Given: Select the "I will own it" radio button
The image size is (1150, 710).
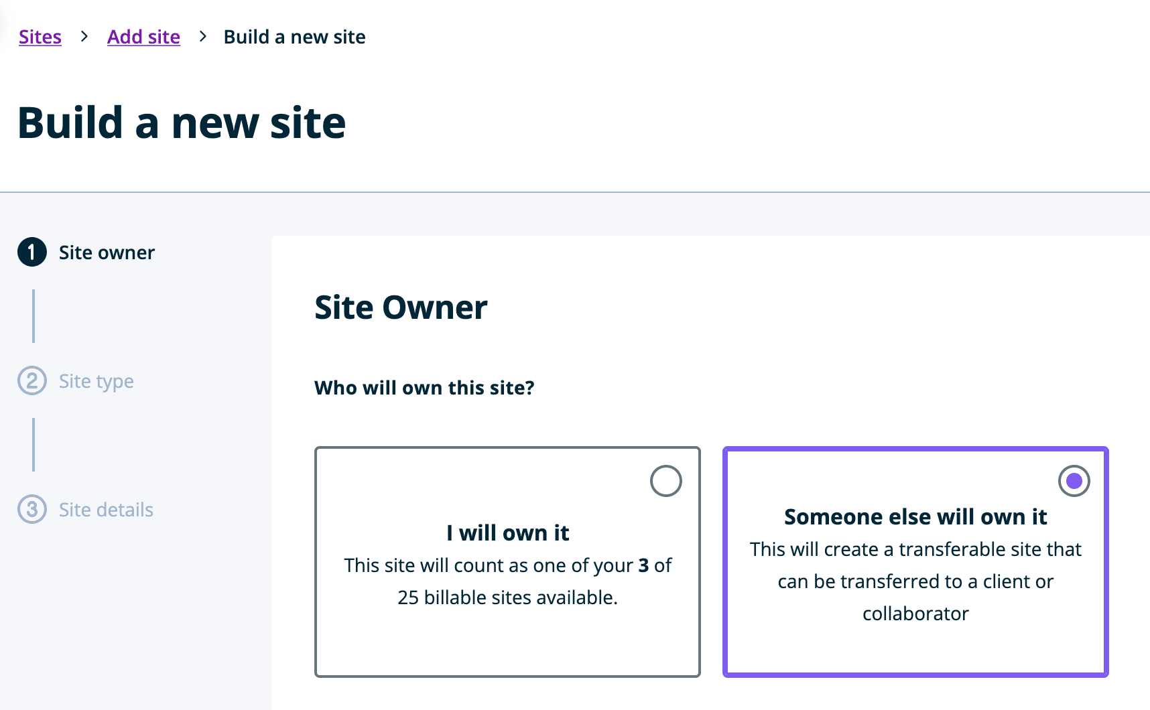Looking at the screenshot, I should [x=665, y=481].
